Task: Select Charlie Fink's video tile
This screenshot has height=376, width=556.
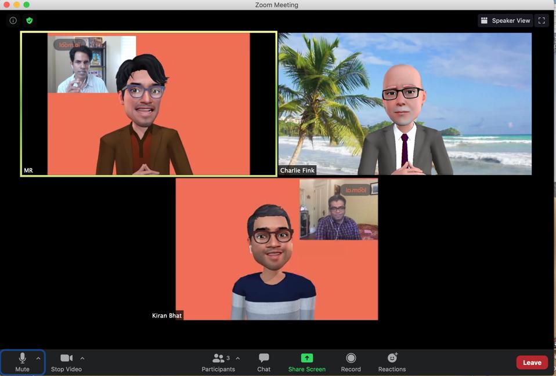Action: [405, 104]
